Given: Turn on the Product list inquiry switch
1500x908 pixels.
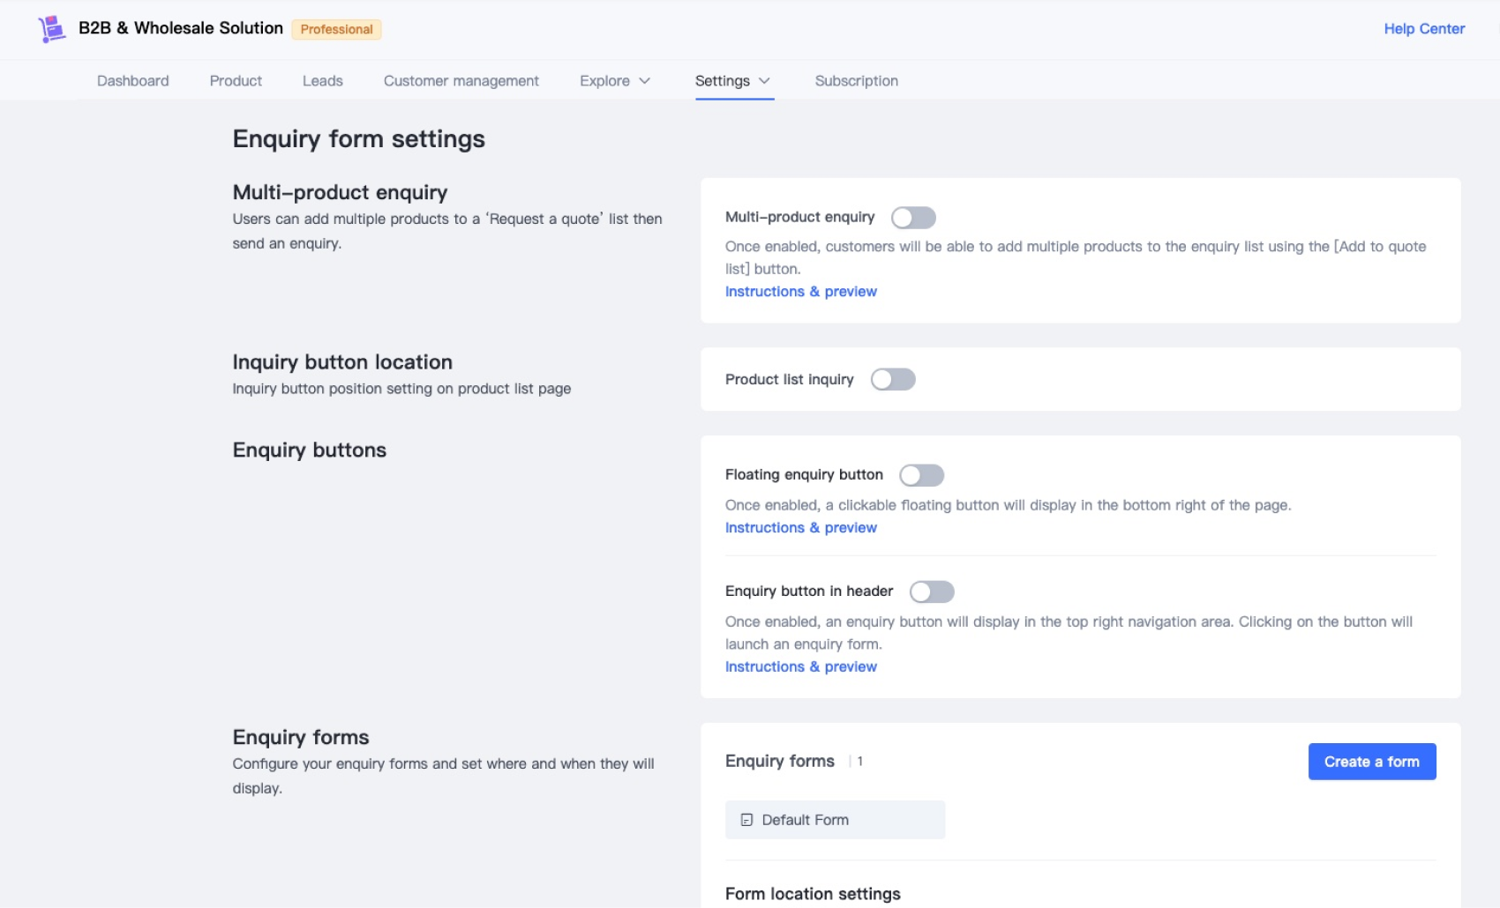Looking at the screenshot, I should click(x=893, y=380).
